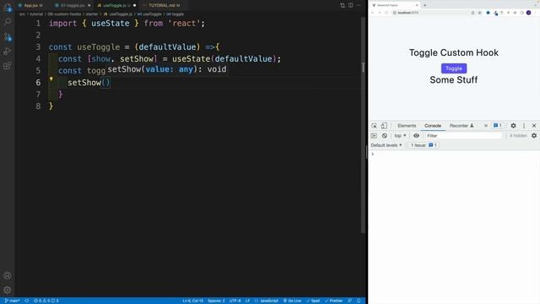Open the Search view in activity bar
The image size is (540, 304).
tap(8, 22)
